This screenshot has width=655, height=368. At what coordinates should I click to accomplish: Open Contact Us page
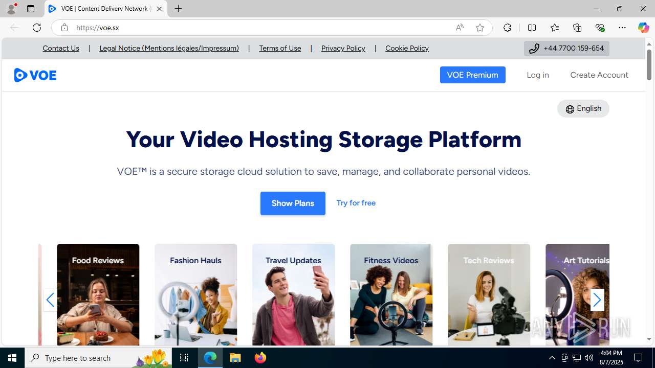point(61,48)
